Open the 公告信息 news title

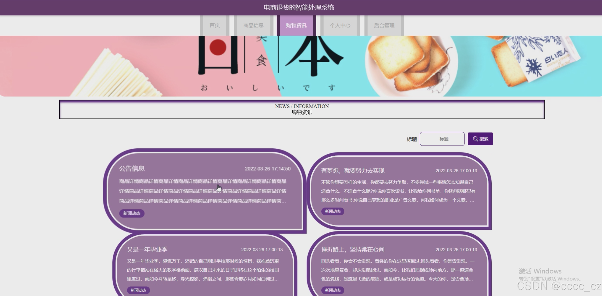tap(132, 169)
